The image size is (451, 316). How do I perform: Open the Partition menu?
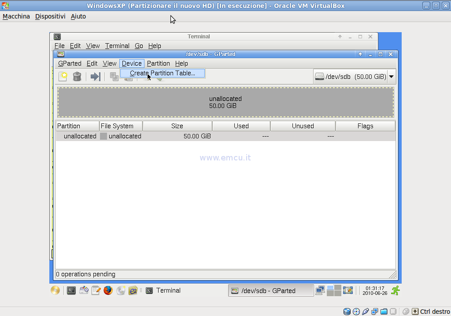point(158,63)
